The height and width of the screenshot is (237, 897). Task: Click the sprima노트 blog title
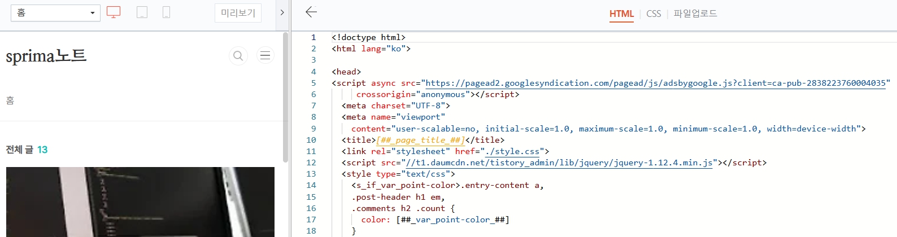pyautogui.click(x=46, y=56)
